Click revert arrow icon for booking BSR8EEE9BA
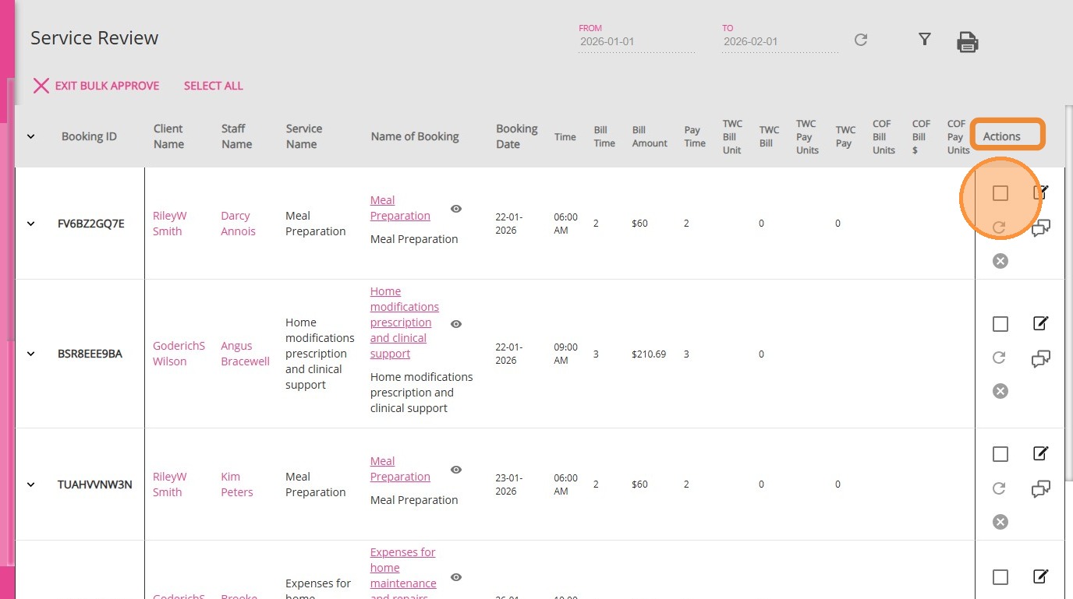 point(999,358)
